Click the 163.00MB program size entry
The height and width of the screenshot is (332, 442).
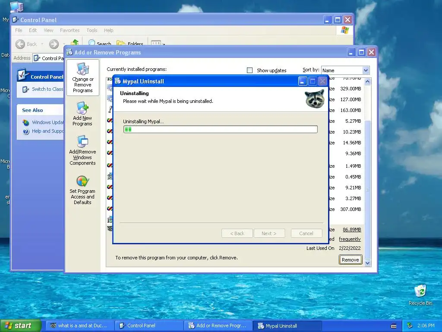(x=350, y=110)
